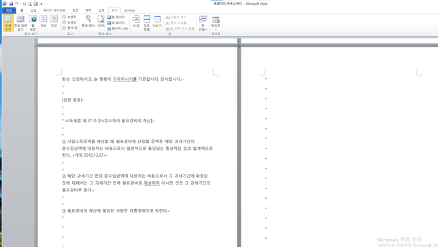Open the Macros (매크로) button
Viewport: 438px width, 247px height.
216,23
